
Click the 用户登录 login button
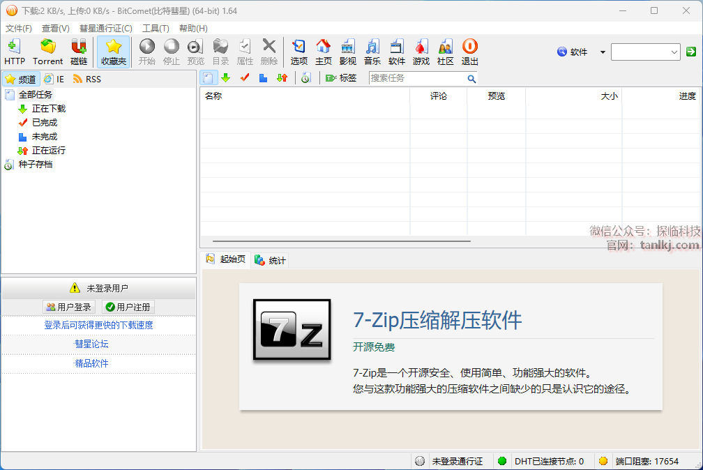pyautogui.click(x=68, y=307)
